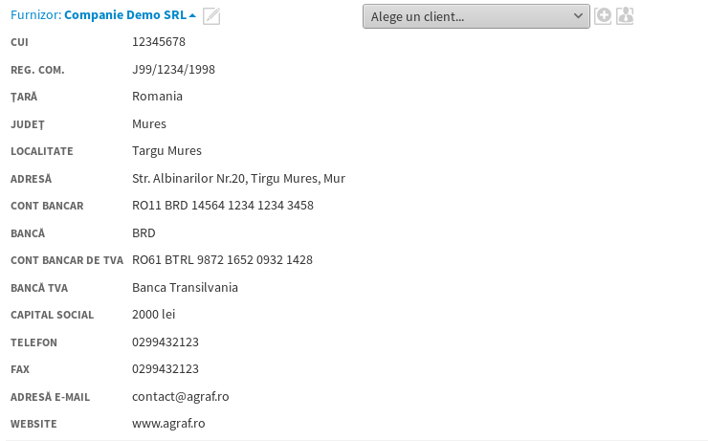
Task: Click the Targu Mures locality value
Action: pos(166,151)
